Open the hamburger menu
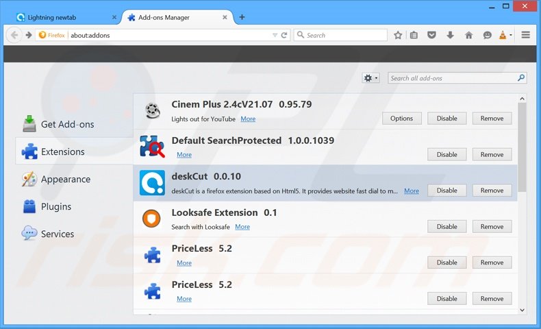Viewport: 541px width, 329px height. tap(526, 35)
